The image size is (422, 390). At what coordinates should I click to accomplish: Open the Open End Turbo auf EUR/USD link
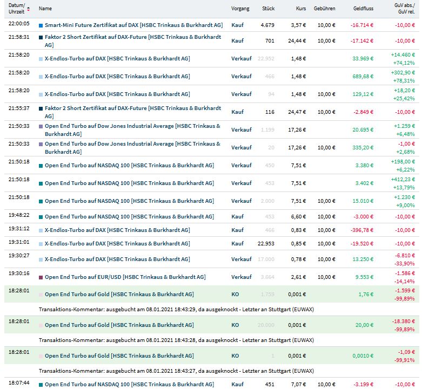125,277
